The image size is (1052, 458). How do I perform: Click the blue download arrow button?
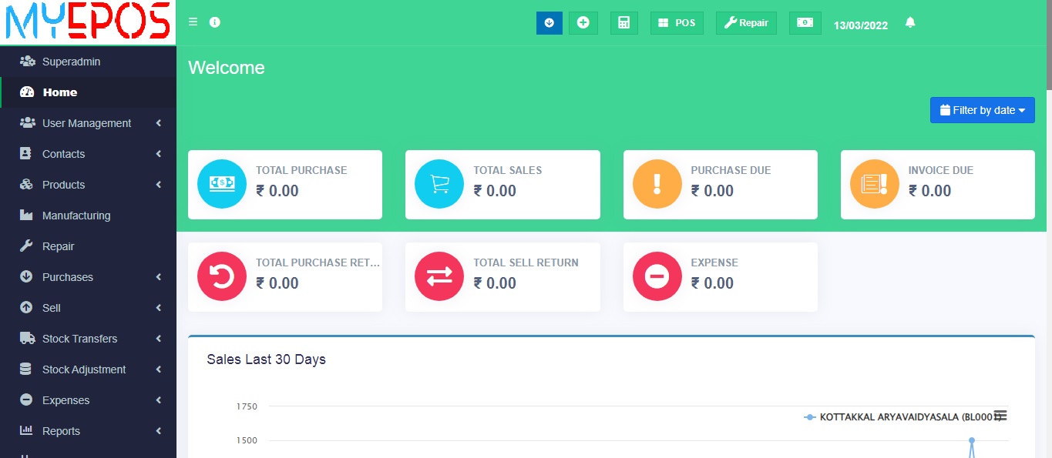tap(550, 23)
